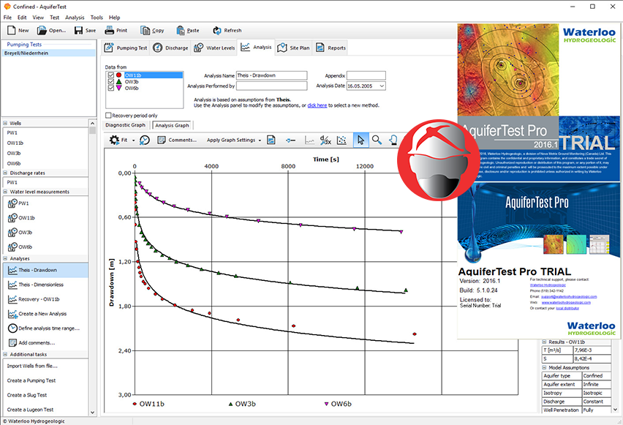This screenshot has height=425, width=623.
Task: Switch to the Site Plan tab
Action: pyautogui.click(x=293, y=48)
